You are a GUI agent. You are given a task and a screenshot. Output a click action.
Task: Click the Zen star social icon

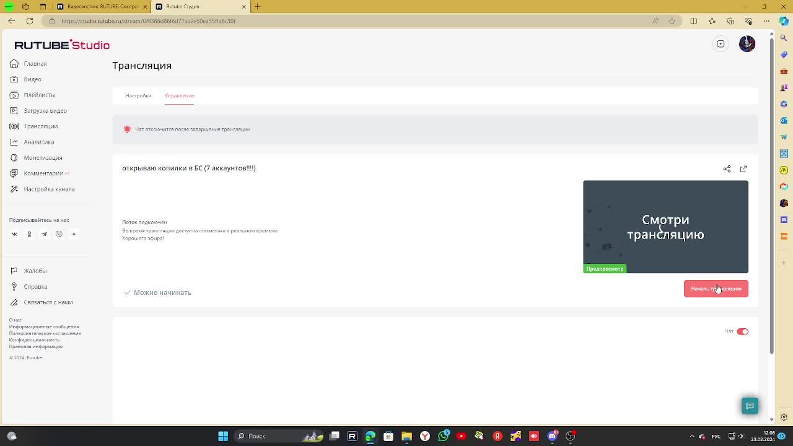tap(74, 234)
